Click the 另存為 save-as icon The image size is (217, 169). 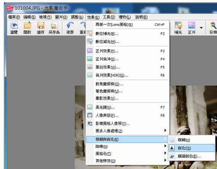(54, 26)
